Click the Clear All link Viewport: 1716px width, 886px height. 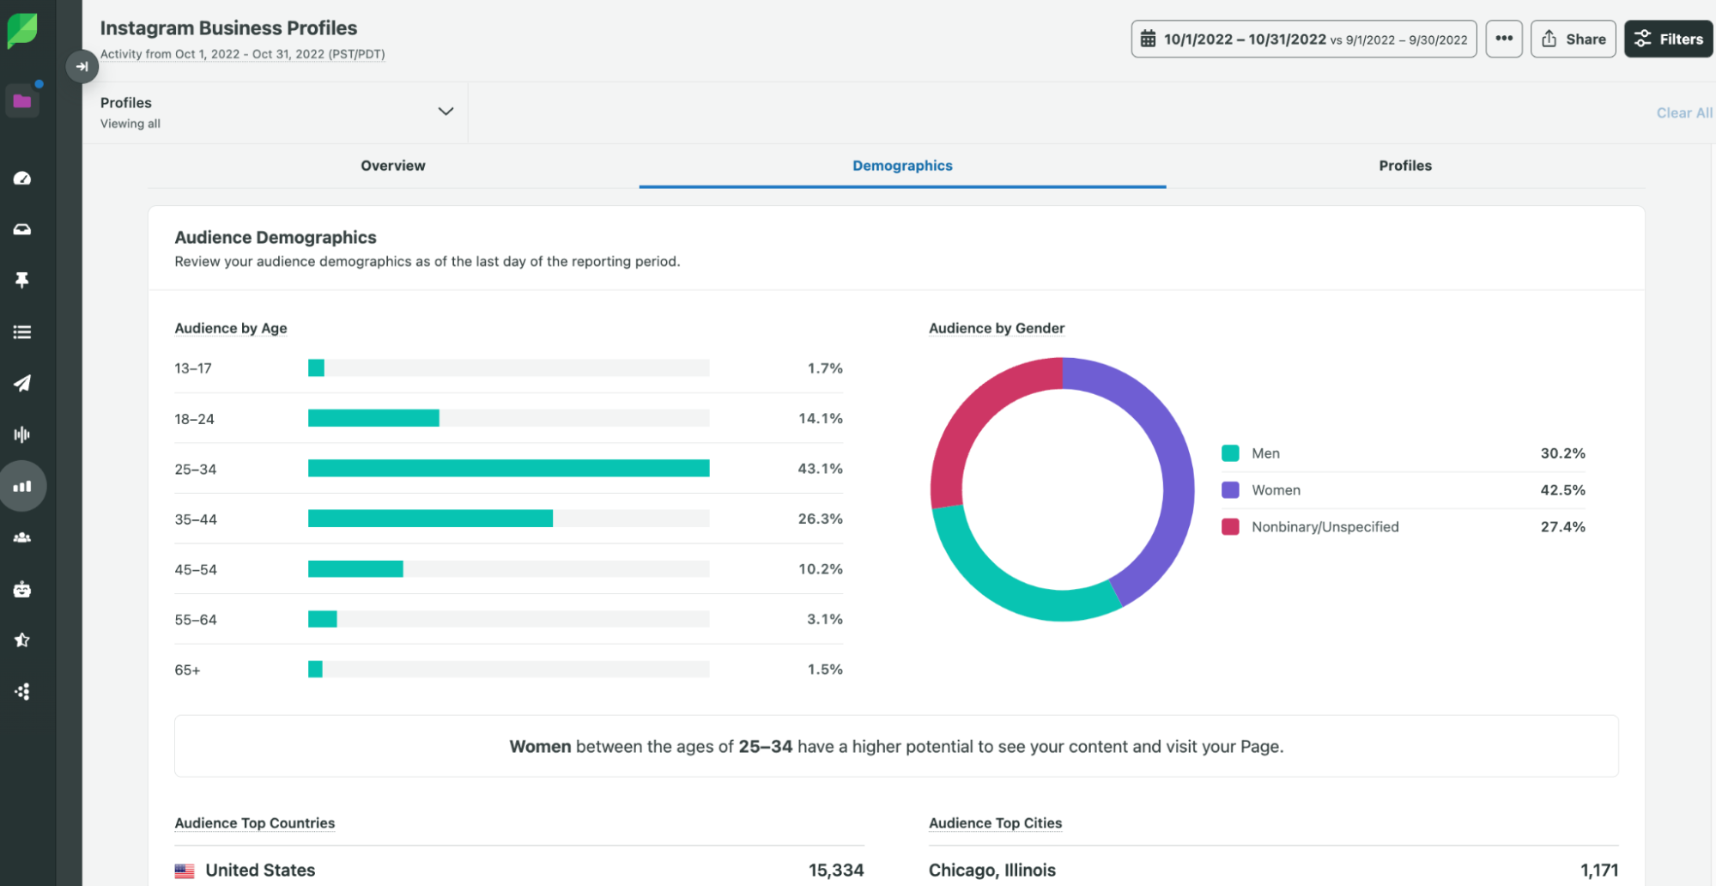click(1683, 112)
